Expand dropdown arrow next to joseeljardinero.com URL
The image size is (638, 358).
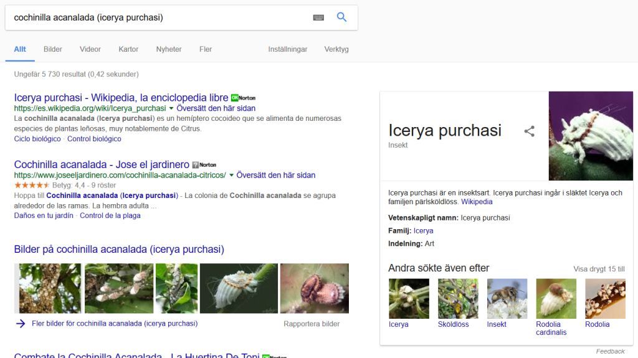(x=232, y=175)
